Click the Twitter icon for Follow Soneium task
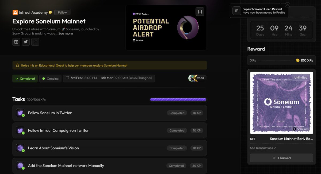Image resolution: width=321 pixels, height=174 pixels. coord(20,113)
